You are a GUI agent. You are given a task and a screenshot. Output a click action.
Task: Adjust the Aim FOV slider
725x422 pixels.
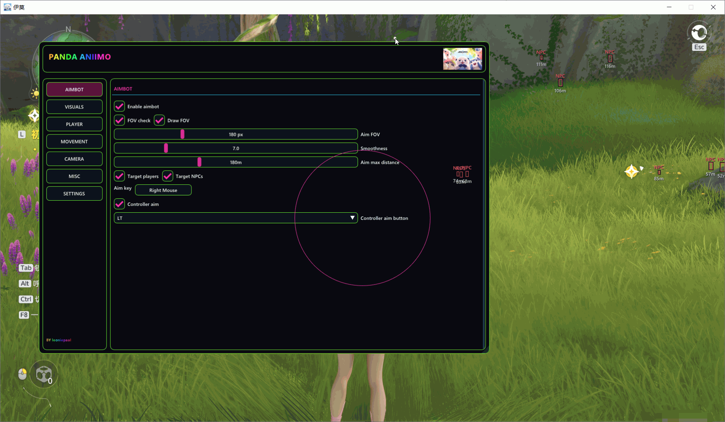pyautogui.click(x=236, y=134)
